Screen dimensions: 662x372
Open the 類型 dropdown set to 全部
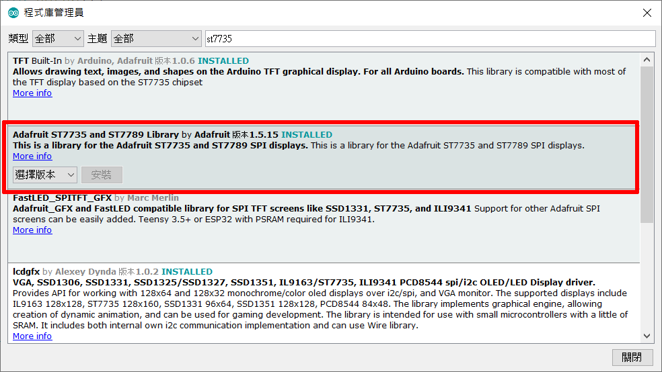pos(58,39)
